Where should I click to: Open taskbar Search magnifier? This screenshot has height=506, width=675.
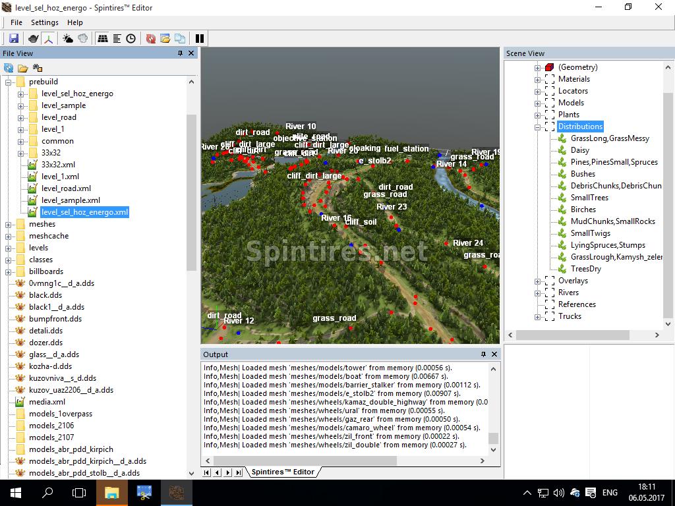(x=47, y=493)
